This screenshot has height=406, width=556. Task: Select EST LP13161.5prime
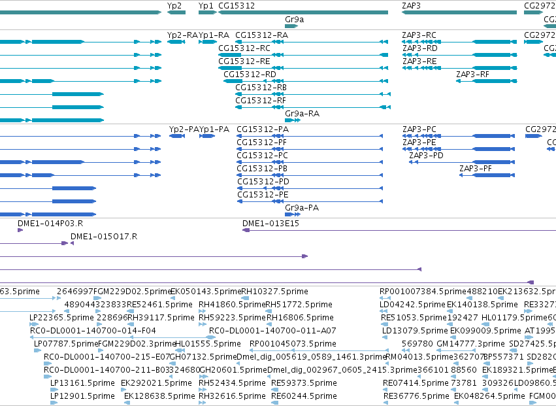54,390
